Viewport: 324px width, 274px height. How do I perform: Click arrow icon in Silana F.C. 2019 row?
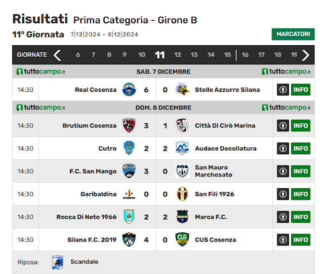point(283,239)
